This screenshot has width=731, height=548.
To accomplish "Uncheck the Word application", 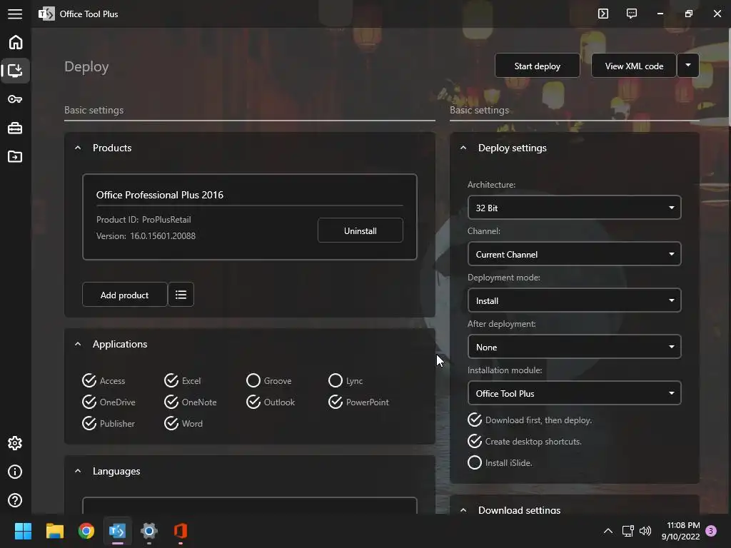I will [x=183, y=424].
